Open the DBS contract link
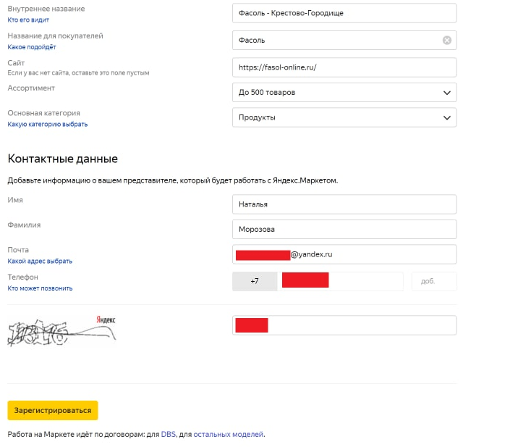This screenshot has width=531, height=447. coord(168,435)
